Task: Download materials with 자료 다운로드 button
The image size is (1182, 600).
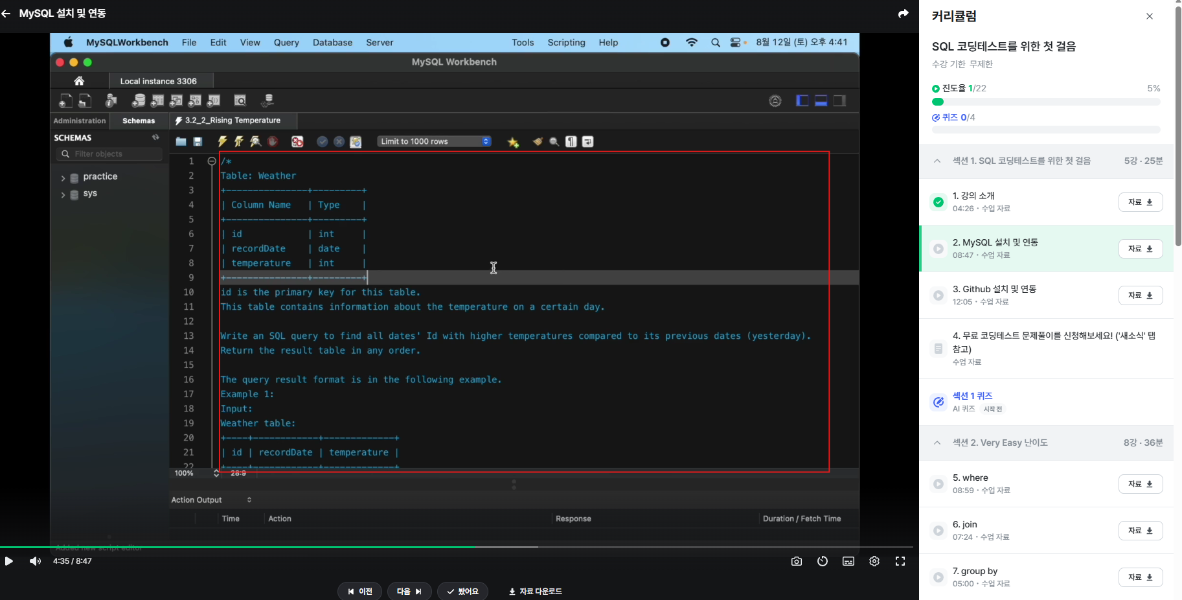Action: click(535, 592)
